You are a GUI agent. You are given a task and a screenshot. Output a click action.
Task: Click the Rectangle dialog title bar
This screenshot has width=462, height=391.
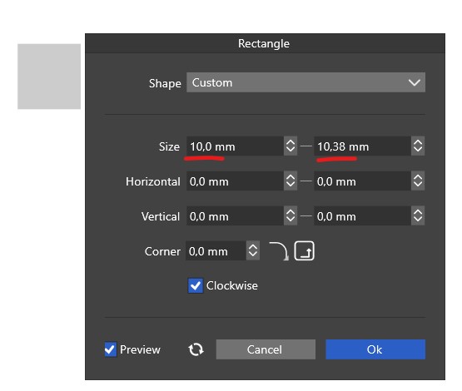(265, 43)
